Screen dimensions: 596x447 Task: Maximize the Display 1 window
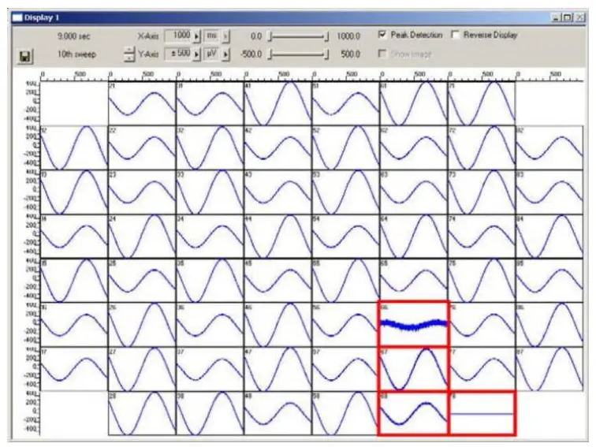pos(568,17)
